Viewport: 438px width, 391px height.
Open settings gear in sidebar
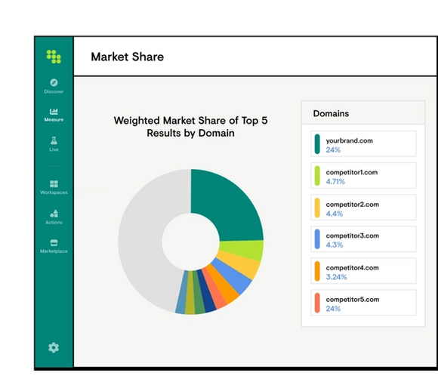pyautogui.click(x=54, y=348)
